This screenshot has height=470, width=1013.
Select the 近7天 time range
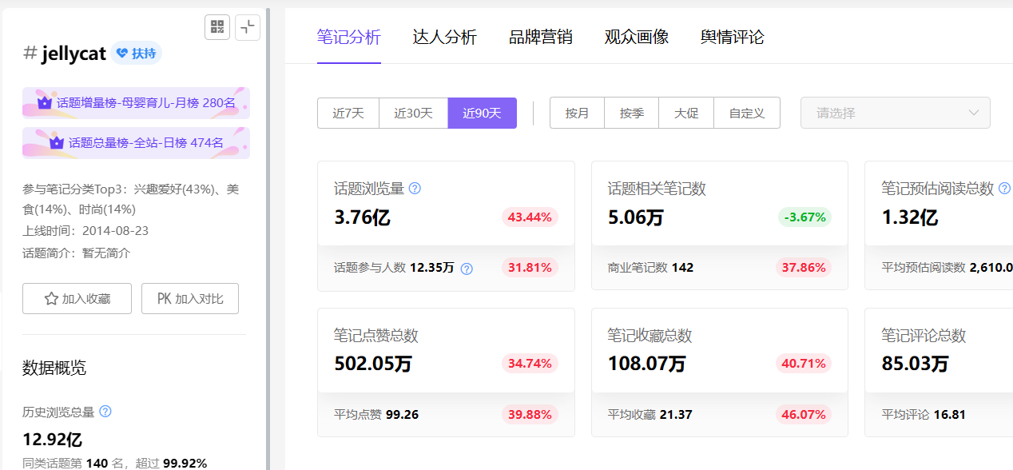click(x=348, y=113)
